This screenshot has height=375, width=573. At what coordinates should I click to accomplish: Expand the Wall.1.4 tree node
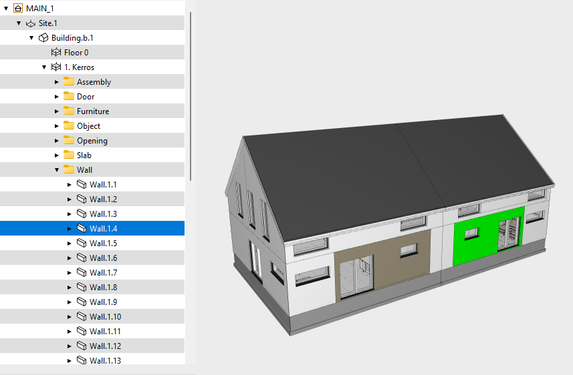tap(70, 228)
